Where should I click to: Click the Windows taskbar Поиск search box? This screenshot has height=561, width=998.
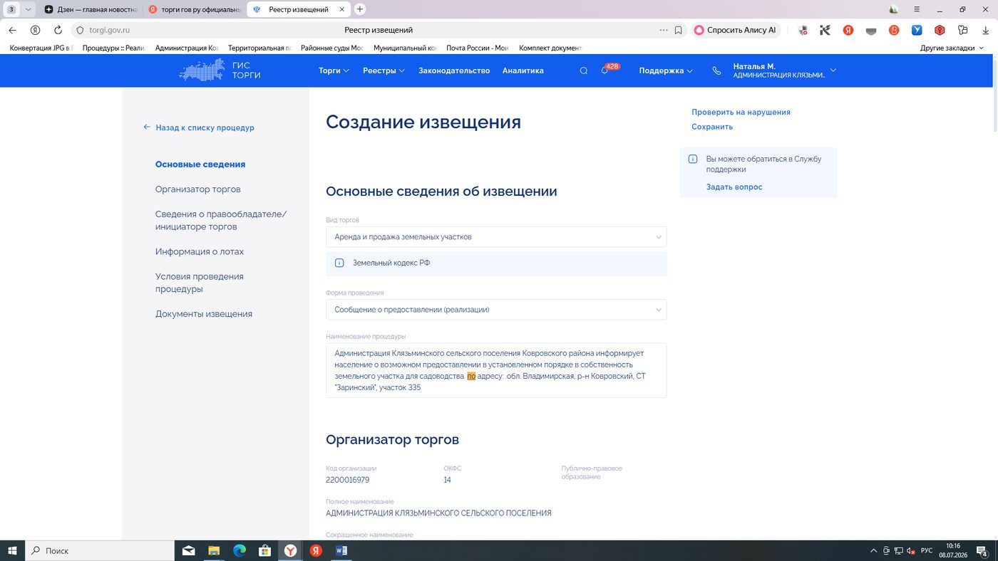pos(100,550)
